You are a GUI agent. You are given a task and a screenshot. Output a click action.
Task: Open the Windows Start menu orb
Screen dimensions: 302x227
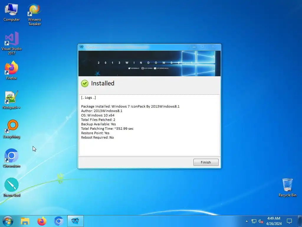coord(8,221)
